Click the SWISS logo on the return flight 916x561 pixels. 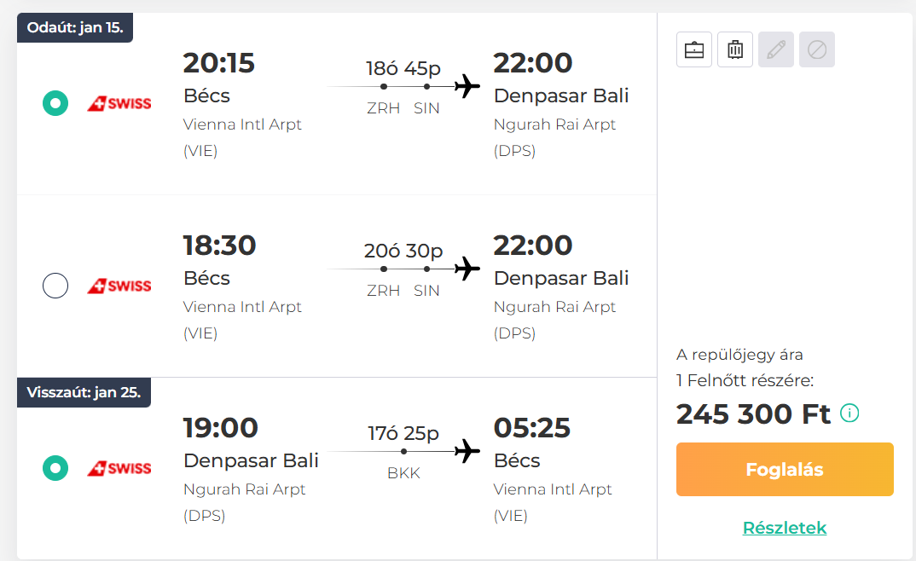click(x=119, y=468)
